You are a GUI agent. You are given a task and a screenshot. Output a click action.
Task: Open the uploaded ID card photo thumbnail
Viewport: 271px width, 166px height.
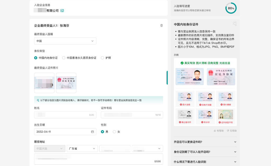pos(44,83)
